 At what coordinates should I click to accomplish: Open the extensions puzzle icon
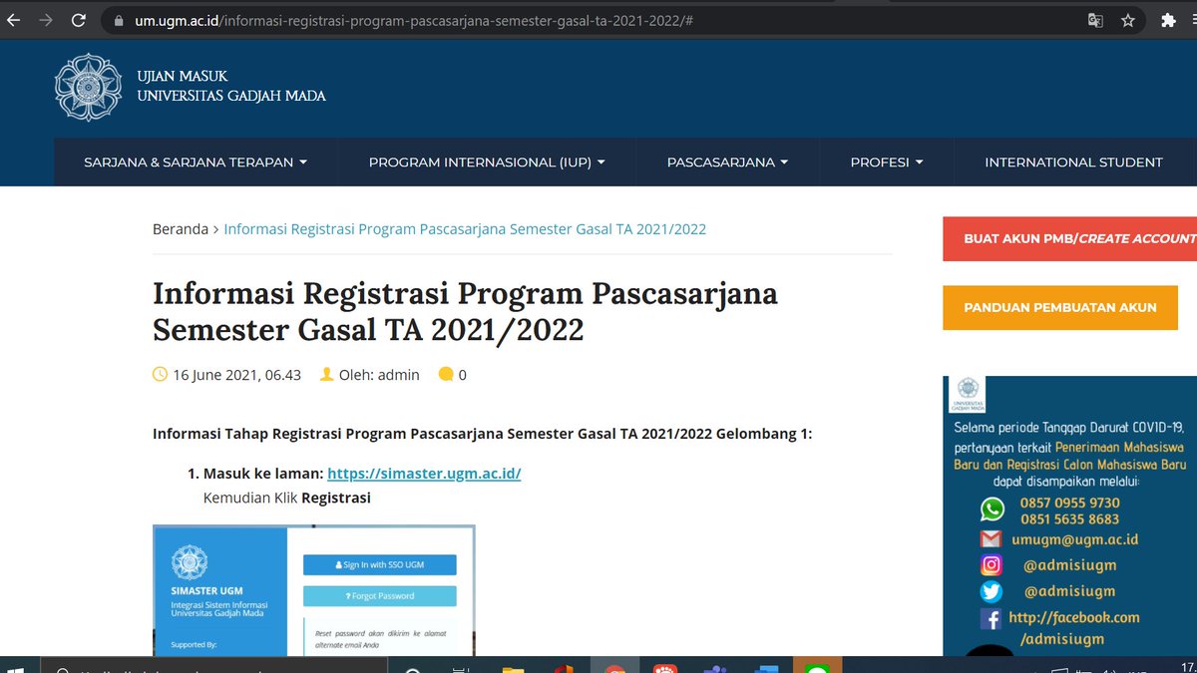point(1169,20)
